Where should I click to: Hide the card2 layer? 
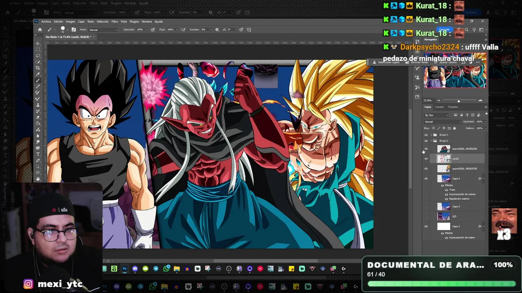[426, 159]
